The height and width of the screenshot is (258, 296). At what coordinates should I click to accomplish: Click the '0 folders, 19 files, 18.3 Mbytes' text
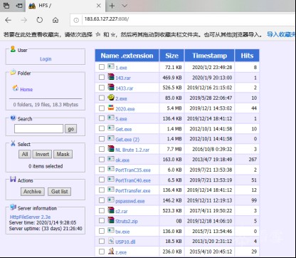(x=46, y=105)
